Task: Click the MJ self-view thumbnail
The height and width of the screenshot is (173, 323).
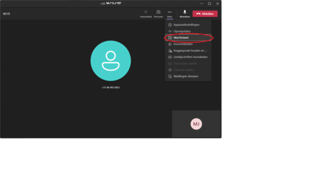Action: (x=196, y=124)
